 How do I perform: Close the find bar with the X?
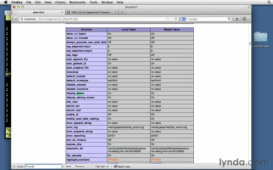point(14,166)
